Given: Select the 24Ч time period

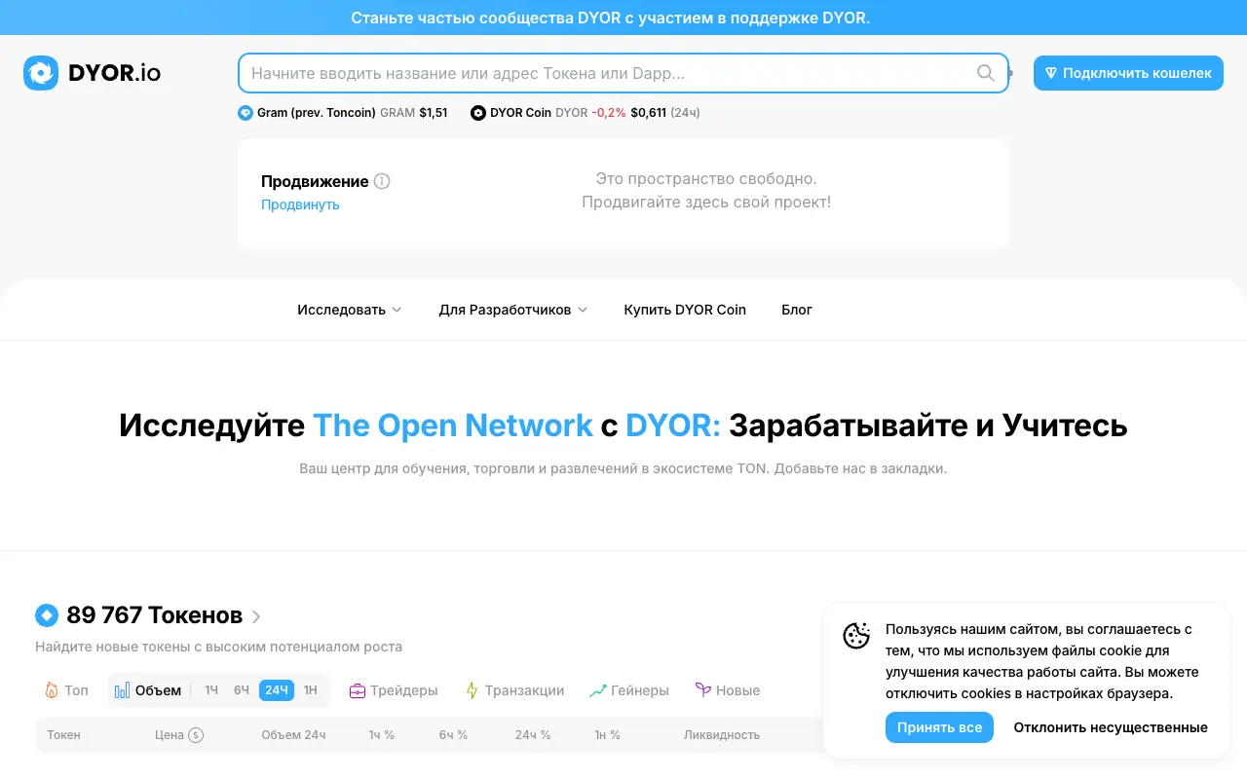Looking at the screenshot, I should point(277,690).
